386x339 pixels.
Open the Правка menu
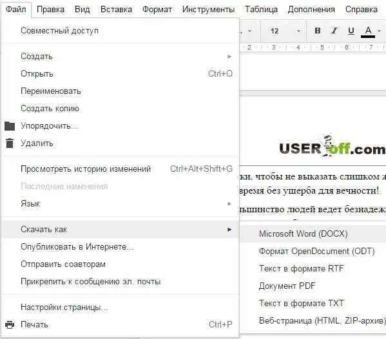tap(50, 10)
